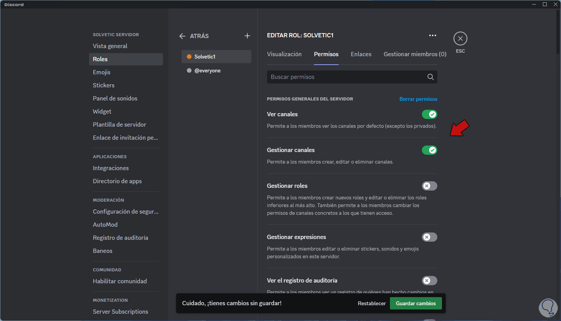This screenshot has height=321, width=561.
Task: Open the Gestionar miembros tab
Action: (x=415, y=54)
